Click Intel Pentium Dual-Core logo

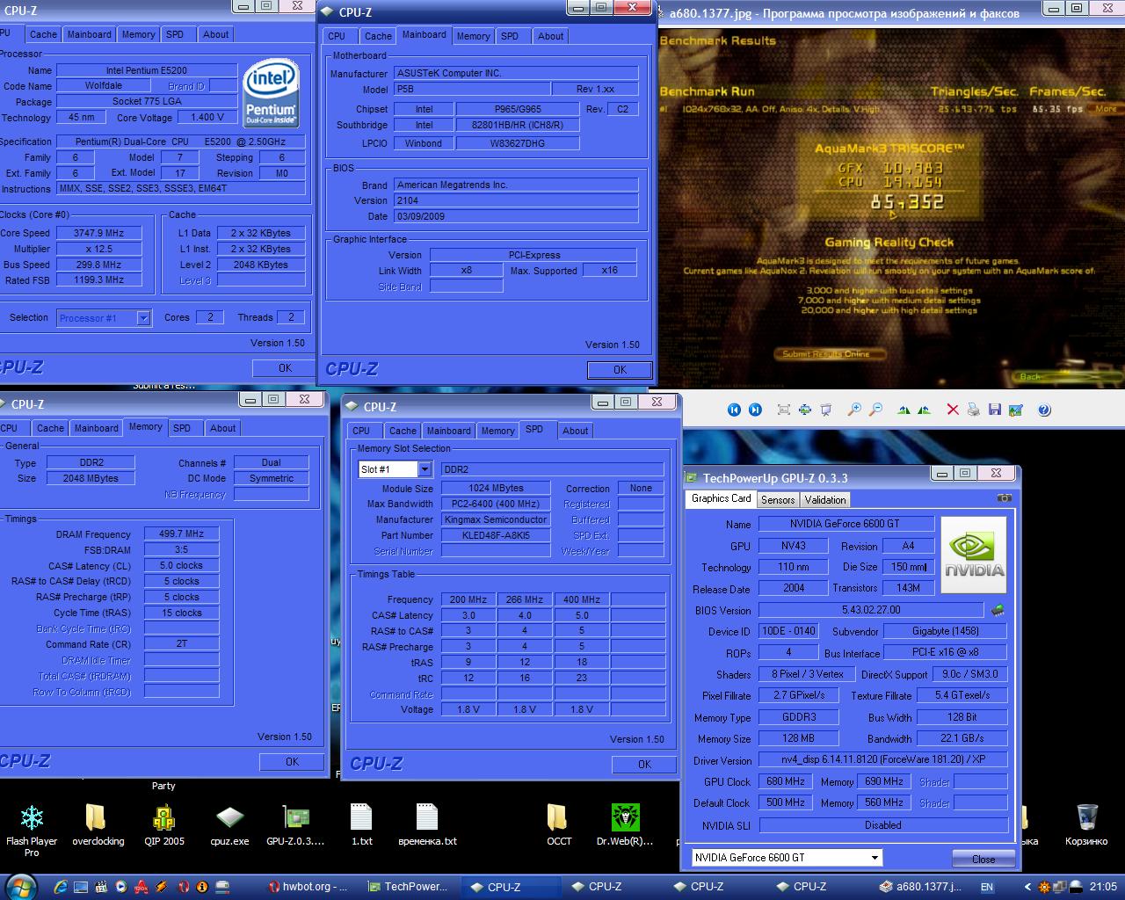tap(272, 93)
